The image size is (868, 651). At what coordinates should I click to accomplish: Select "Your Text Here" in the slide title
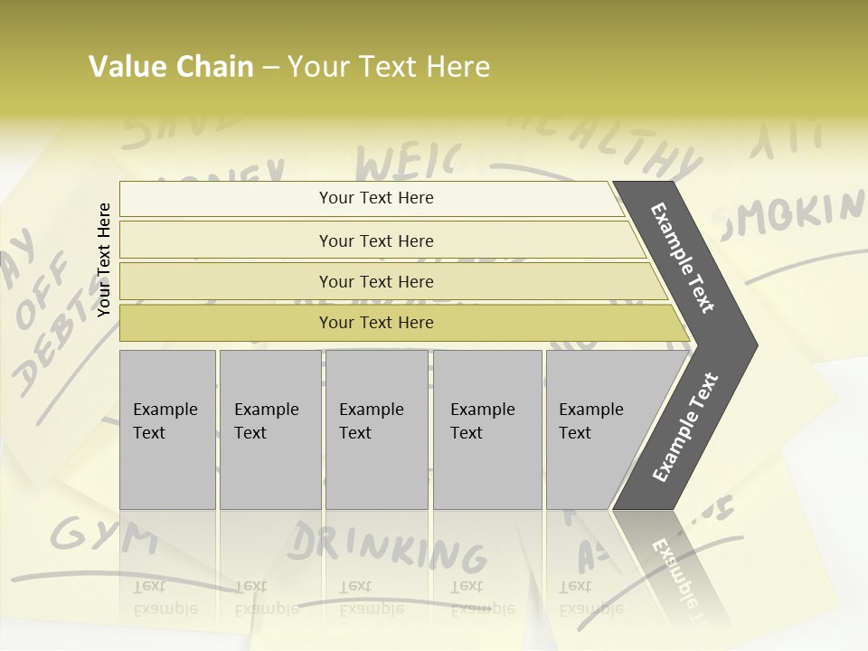click(x=389, y=67)
